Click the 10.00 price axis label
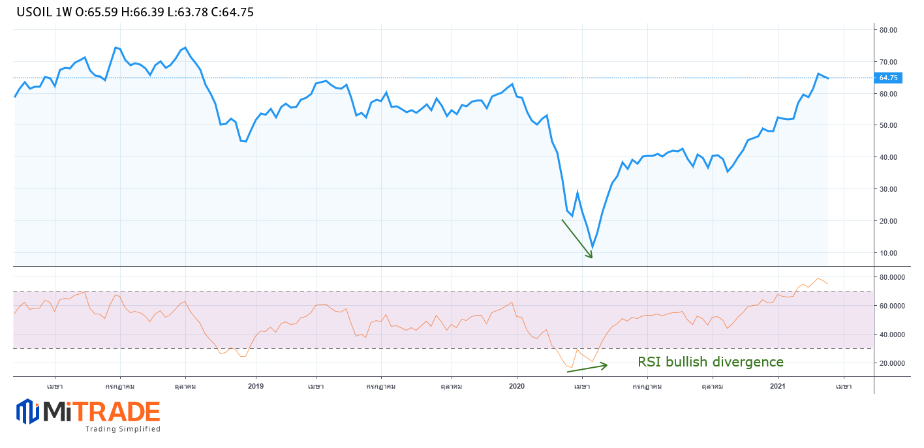 [888, 253]
